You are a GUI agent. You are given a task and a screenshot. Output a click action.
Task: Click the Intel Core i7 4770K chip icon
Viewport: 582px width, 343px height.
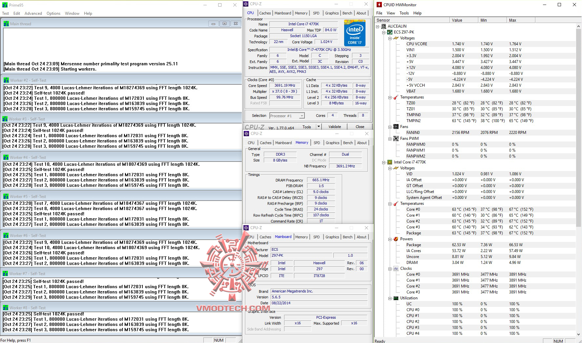pos(390,162)
